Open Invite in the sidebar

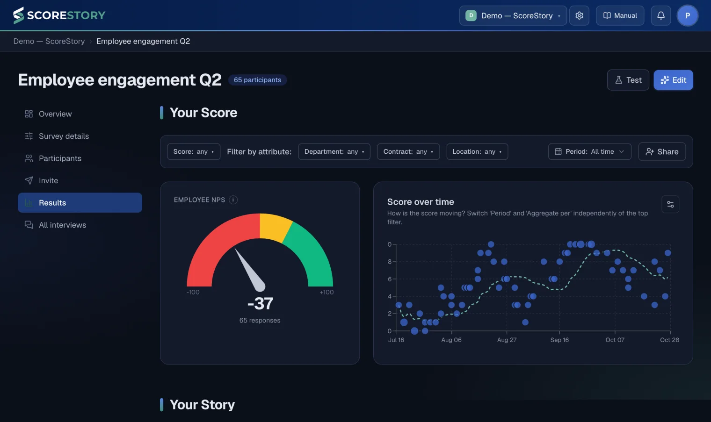80,180
